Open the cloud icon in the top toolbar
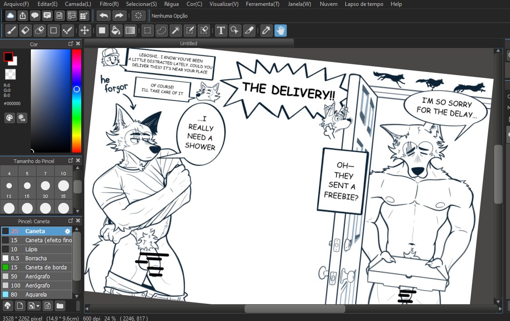This screenshot has width=510, height=321. click(10, 15)
